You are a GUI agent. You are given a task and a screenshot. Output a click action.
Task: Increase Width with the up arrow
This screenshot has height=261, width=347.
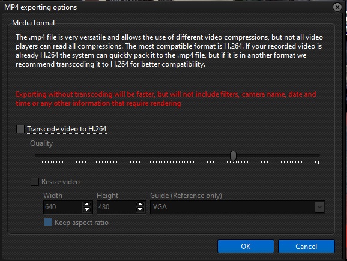coord(86,205)
